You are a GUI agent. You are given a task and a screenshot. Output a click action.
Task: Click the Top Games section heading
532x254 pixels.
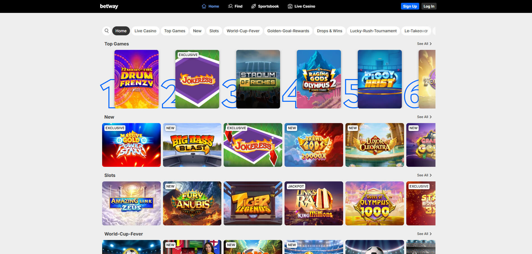point(116,44)
